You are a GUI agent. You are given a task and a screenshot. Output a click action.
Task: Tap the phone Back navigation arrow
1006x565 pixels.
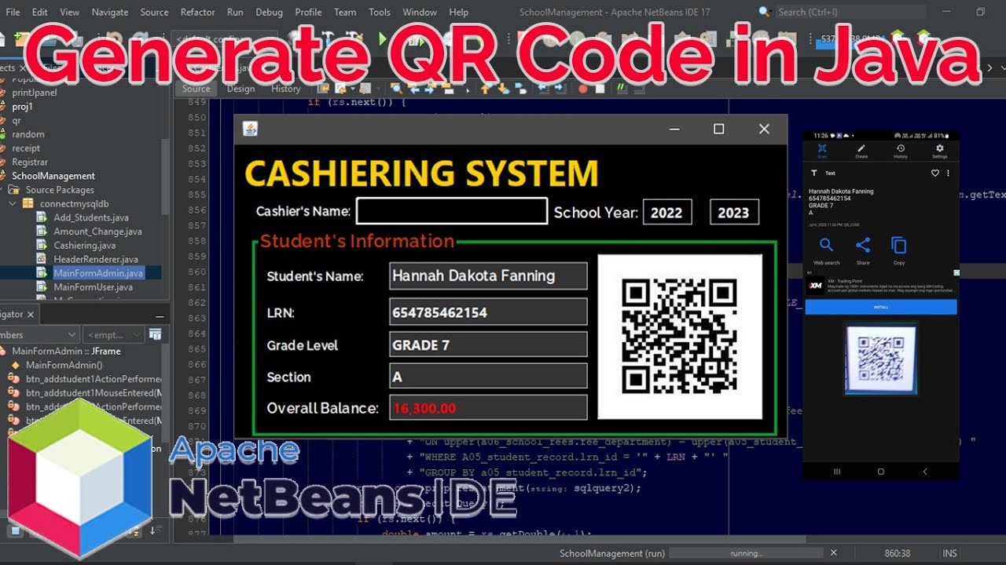tap(925, 472)
